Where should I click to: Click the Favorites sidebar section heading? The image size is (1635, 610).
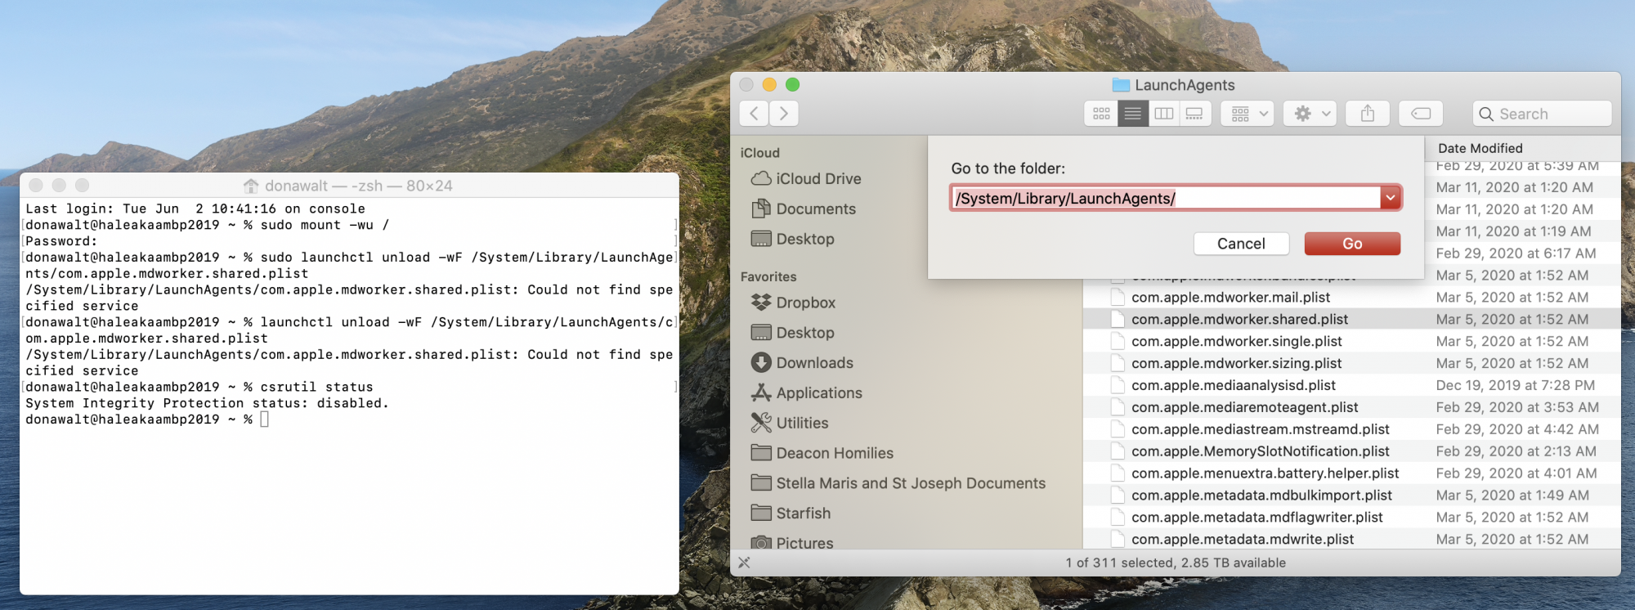pyautogui.click(x=768, y=276)
